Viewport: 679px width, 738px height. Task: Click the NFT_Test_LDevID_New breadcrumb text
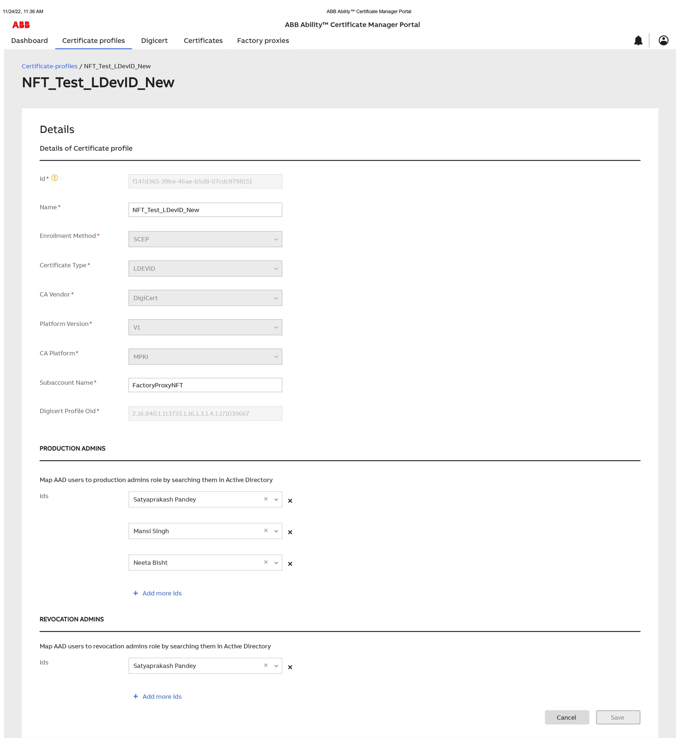pos(117,66)
